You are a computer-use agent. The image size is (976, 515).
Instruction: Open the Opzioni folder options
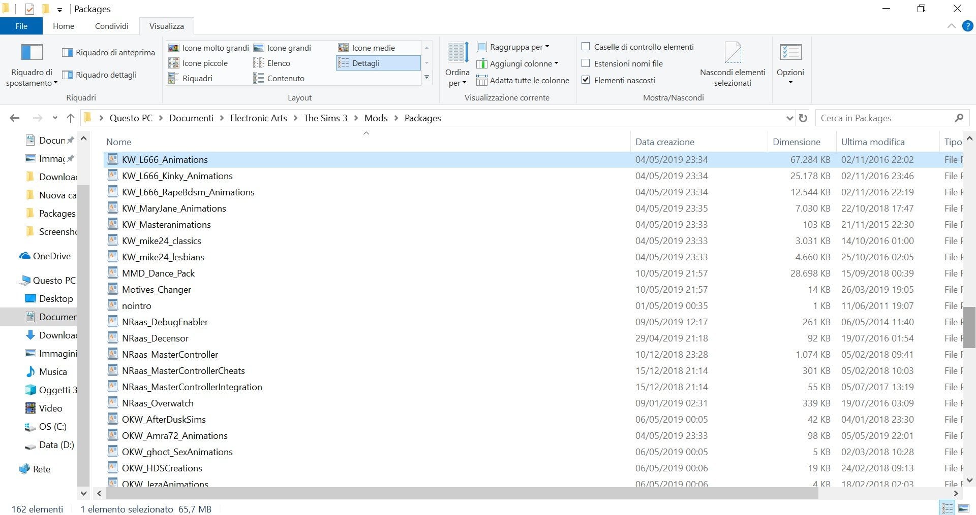(790, 64)
